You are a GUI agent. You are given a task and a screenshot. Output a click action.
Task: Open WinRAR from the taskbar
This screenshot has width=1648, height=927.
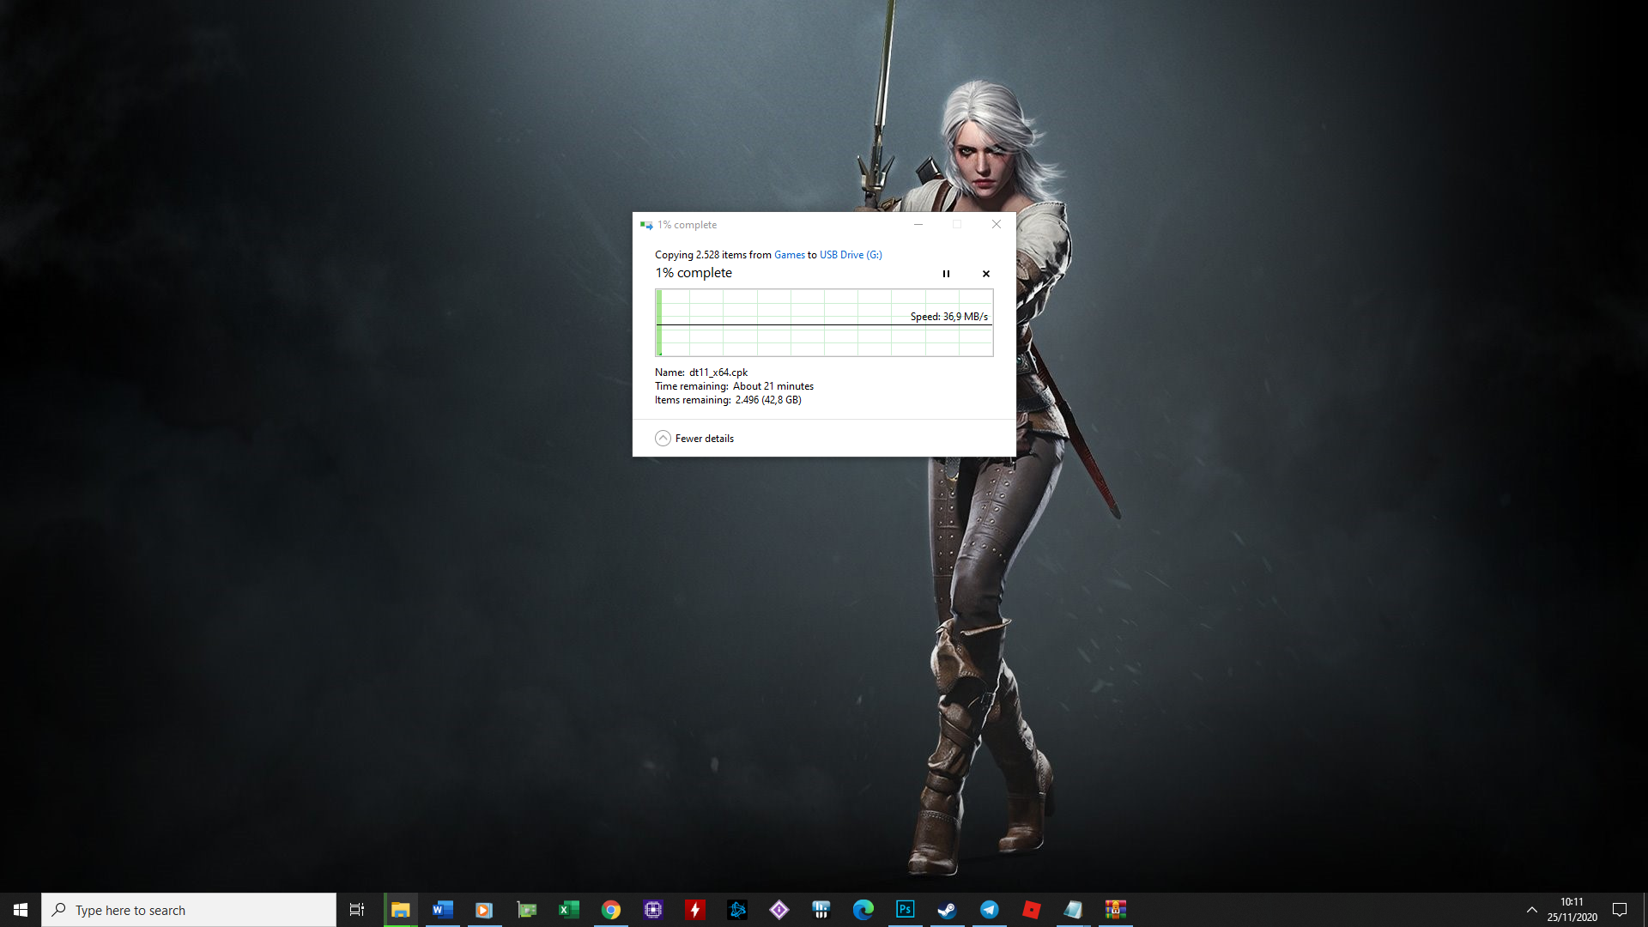pos(1115,910)
